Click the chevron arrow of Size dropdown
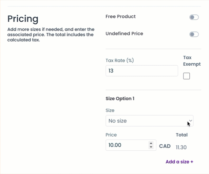 click(x=191, y=121)
